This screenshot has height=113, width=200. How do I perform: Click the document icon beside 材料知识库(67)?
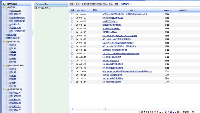point(36,8)
